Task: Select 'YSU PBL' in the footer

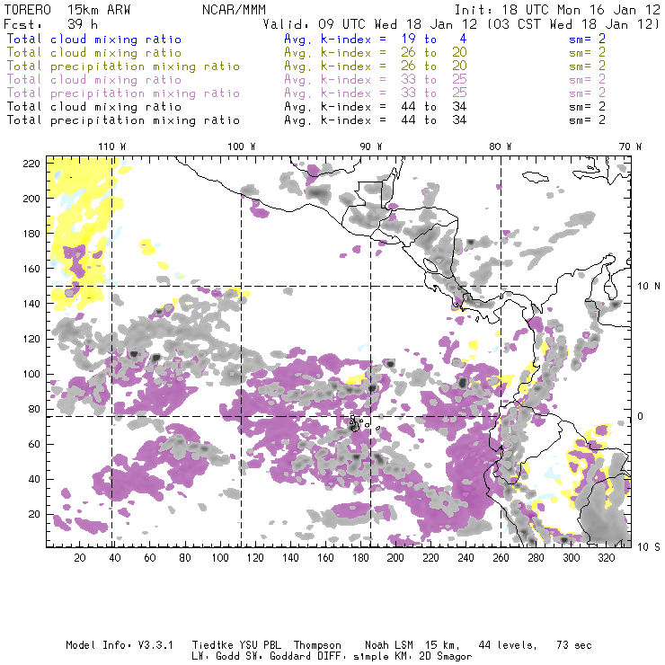Action: (x=260, y=645)
